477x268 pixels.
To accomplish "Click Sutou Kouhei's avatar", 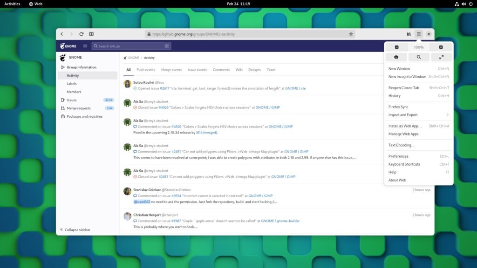I will coord(128,84).
